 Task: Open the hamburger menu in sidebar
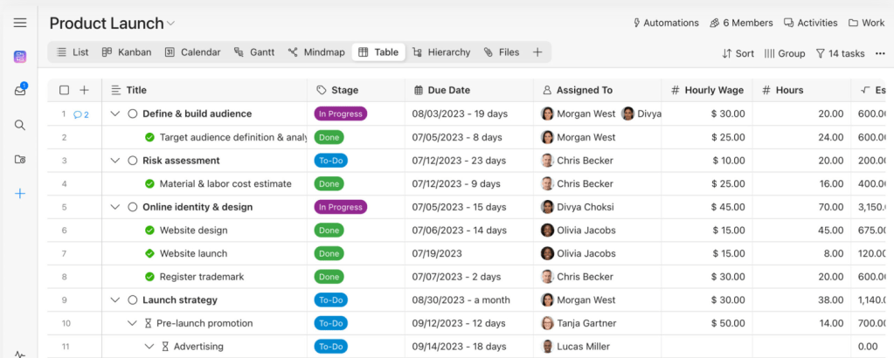click(20, 23)
